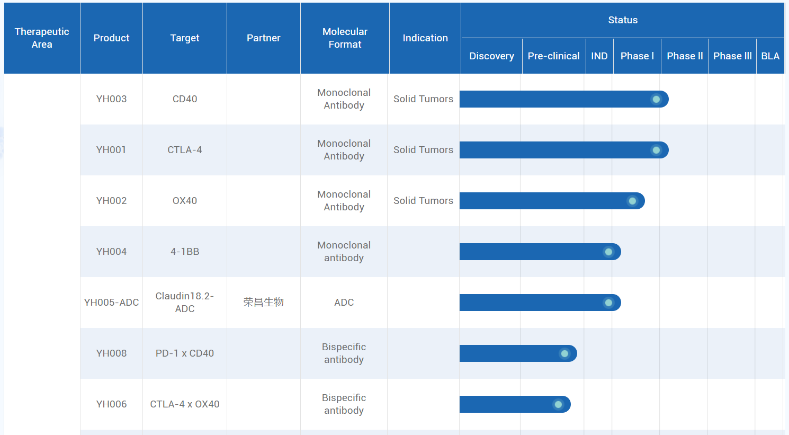This screenshot has height=435, width=789.
Task: Click the Molecular Format header cell
Action: 345,38
